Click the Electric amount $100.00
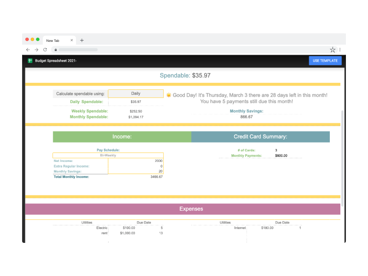Viewport: 368px width, 276px height. click(x=129, y=228)
